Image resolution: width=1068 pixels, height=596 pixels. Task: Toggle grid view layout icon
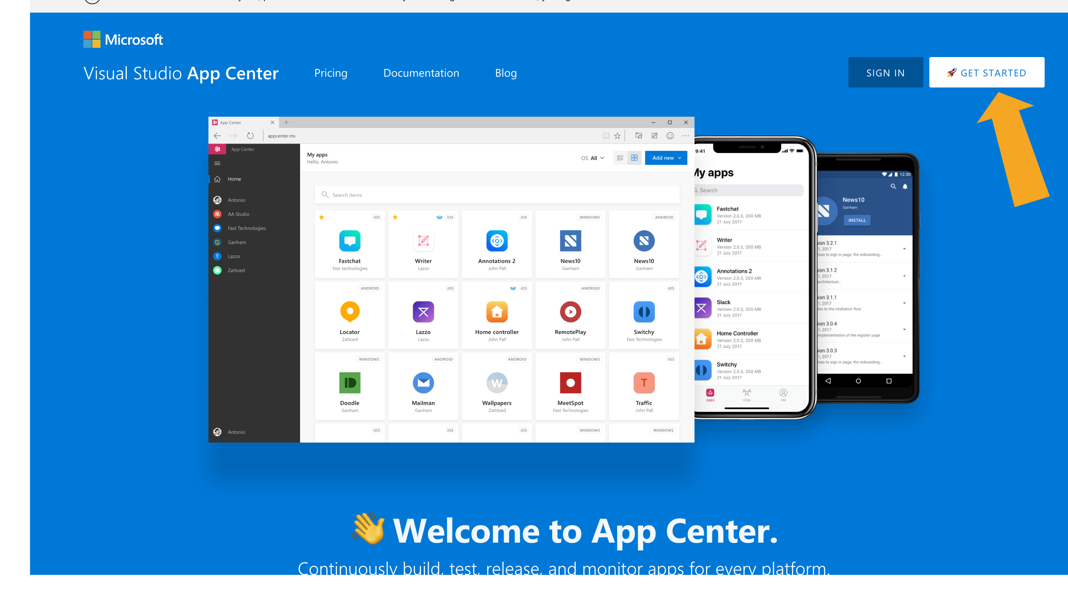632,158
